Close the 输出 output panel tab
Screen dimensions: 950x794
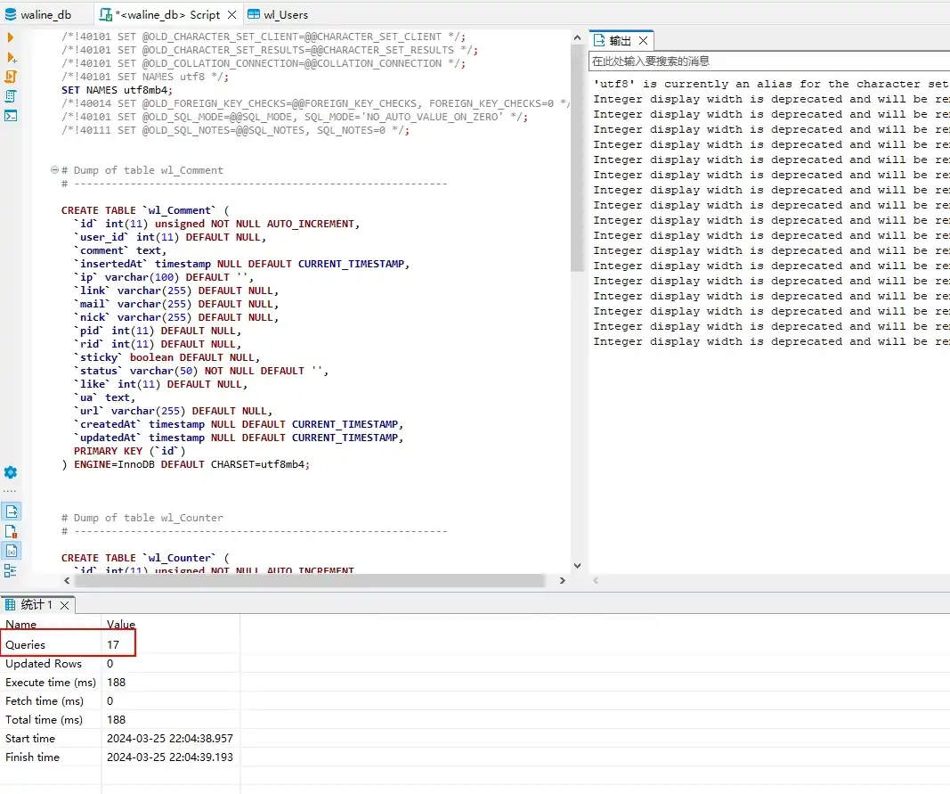pos(644,41)
